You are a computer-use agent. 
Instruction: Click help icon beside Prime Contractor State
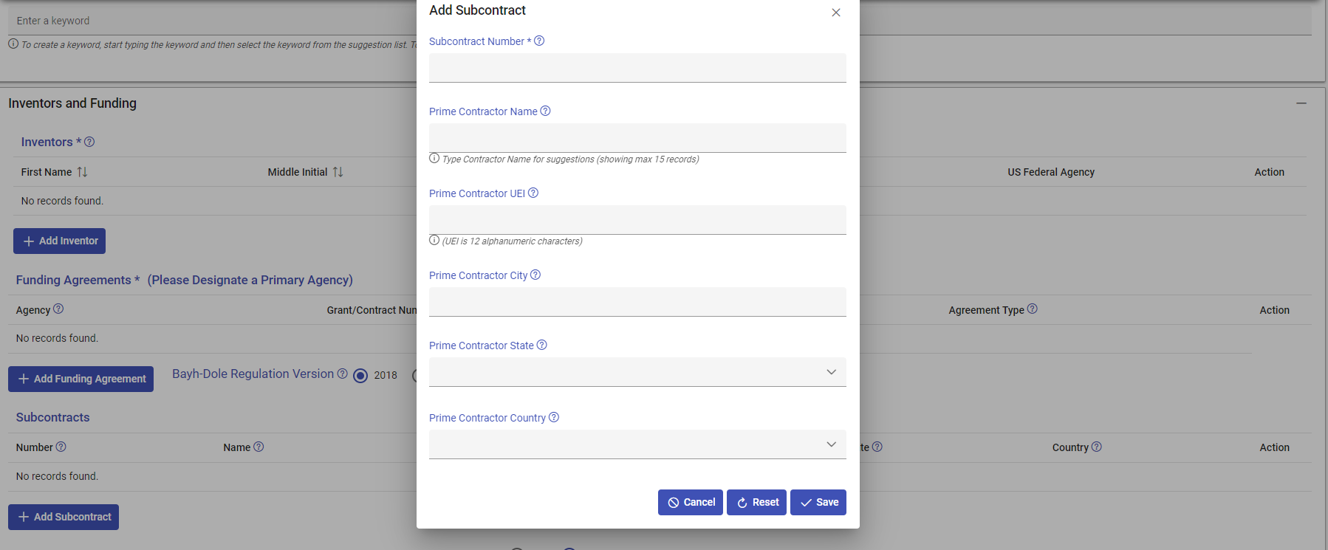[x=541, y=346]
